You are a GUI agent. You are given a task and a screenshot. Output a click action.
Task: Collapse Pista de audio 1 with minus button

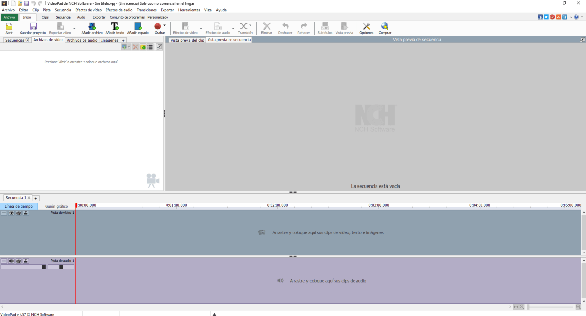pos(4,261)
